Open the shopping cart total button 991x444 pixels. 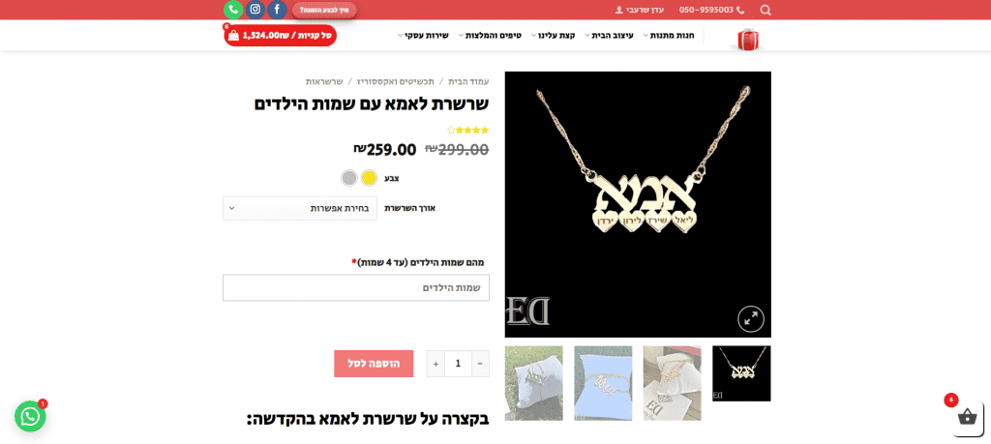click(280, 36)
